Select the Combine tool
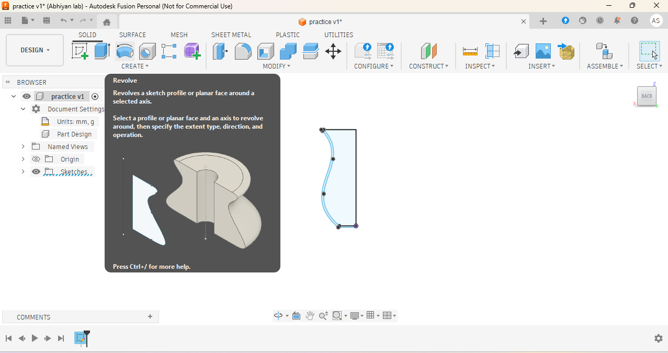This screenshot has height=353, width=668. tap(288, 51)
